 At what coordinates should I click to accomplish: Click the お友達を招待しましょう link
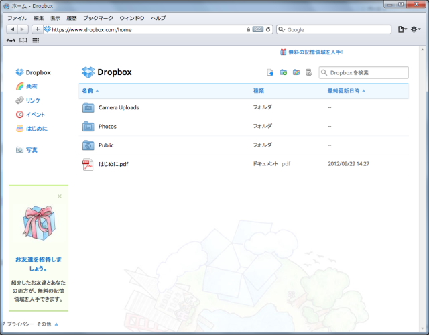pos(39,264)
